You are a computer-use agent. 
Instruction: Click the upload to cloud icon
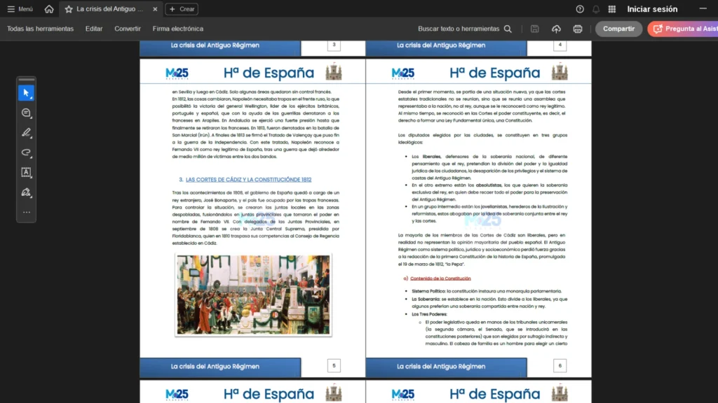556,29
